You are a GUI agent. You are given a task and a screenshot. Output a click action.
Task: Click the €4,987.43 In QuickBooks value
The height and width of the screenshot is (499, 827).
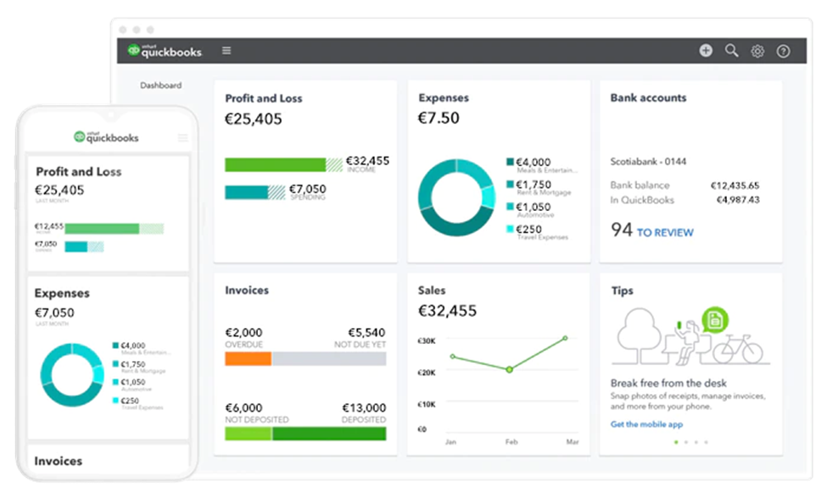pyautogui.click(x=738, y=200)
